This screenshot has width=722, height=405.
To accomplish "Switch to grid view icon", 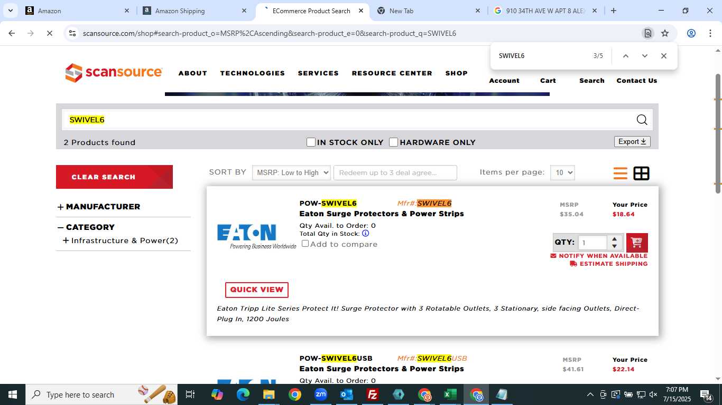I will (x=642, y=173).
